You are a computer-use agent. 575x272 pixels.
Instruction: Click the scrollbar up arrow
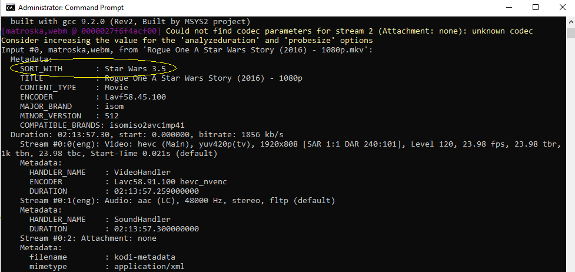(x=570, y=22)
